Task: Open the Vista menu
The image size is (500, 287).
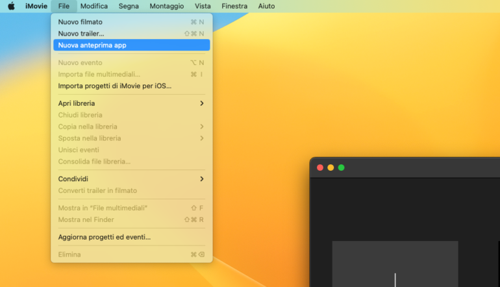Action: pos(203,6)
